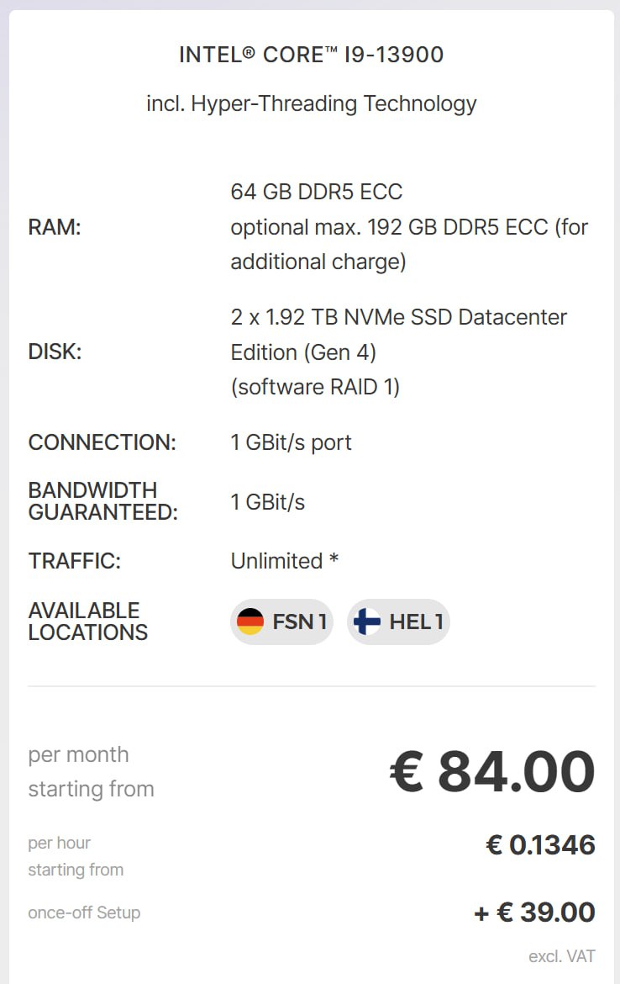Screen dimensions: 620x984
Task: Click the software RAID 1 text
Action: coord(315,387)
